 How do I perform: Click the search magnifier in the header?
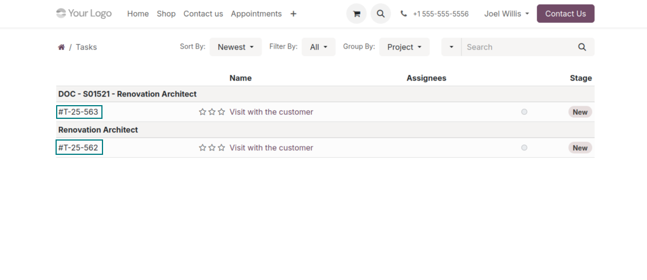pos(380,14)
